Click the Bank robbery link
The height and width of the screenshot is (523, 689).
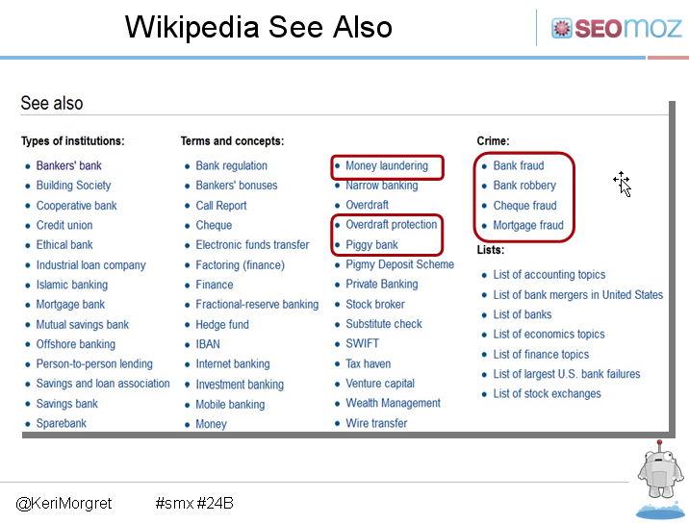(x=524, y=186)
